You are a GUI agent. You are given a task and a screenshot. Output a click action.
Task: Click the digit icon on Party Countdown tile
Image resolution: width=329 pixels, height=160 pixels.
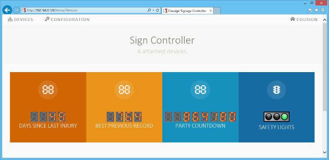[200, 90]
